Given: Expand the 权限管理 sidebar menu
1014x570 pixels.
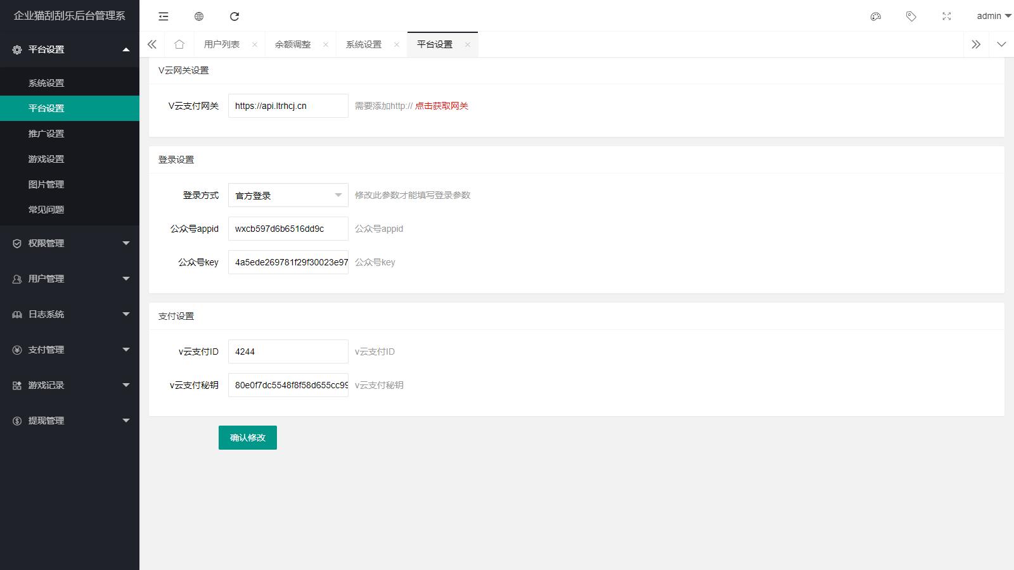Looking at the screenshot, I should [x=70, y=243].
